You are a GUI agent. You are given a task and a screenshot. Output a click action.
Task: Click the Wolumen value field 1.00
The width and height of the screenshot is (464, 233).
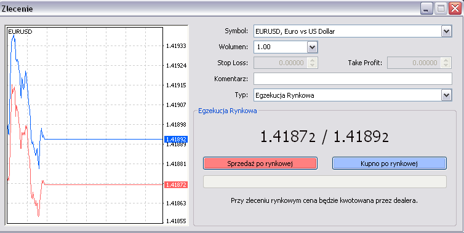(x=281, y=47)
